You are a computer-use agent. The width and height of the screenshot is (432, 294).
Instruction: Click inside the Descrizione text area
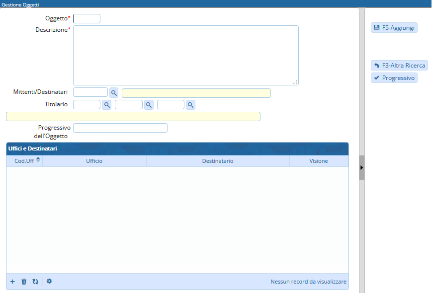185,55
